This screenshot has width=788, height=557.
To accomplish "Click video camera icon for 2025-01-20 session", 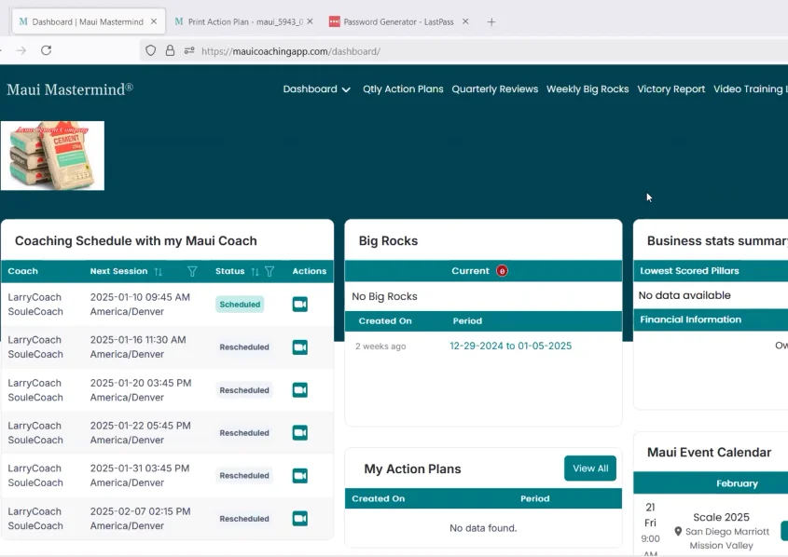I will 299,390.
